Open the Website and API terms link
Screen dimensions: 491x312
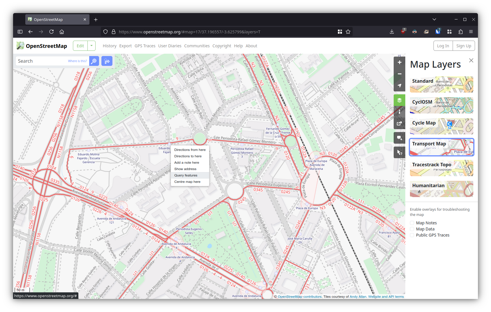(386, 297)
